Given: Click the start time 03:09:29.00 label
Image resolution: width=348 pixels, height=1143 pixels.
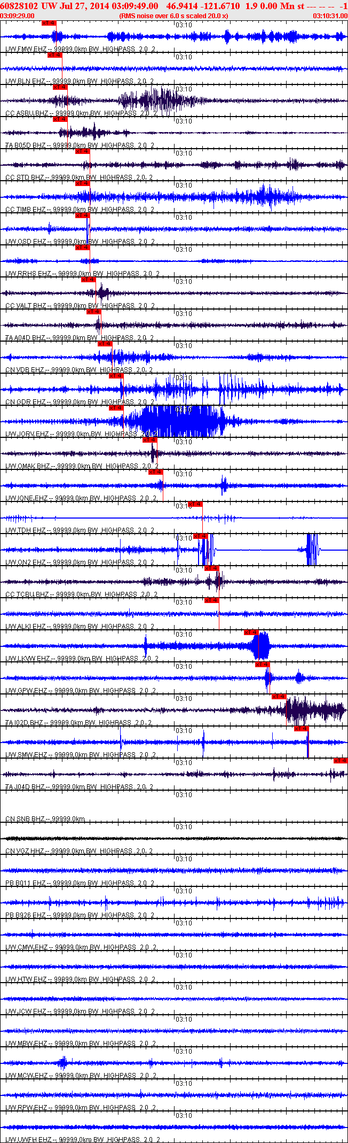Looking at the screenshot, I should click(18, 16).
